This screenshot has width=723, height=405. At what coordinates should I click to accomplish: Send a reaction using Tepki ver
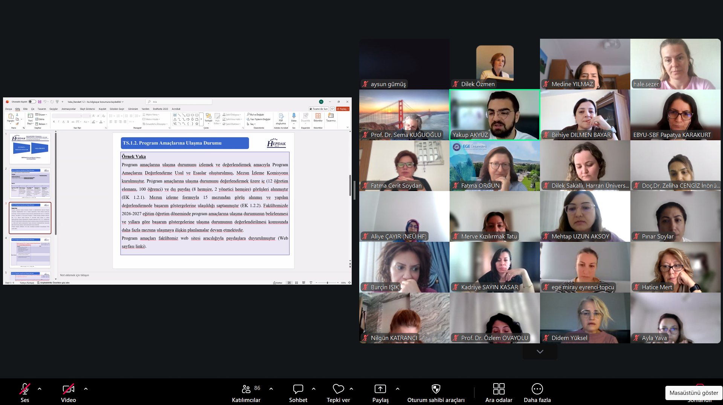[339, 393]
